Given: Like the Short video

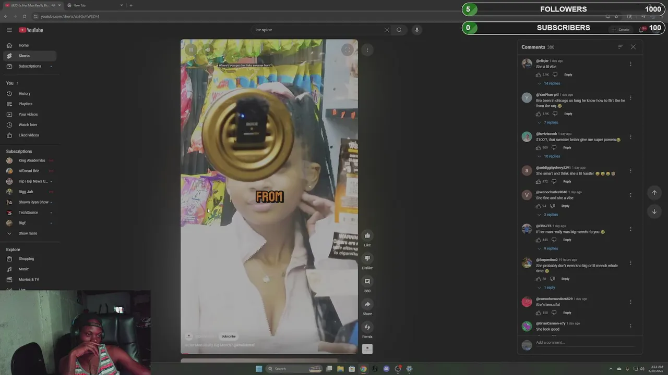Looking at the screenshot, I should point(367,235).
